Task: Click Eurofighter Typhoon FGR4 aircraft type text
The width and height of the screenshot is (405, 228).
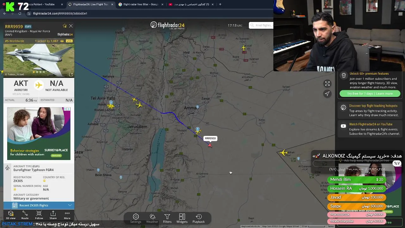Action: [34, 170]
